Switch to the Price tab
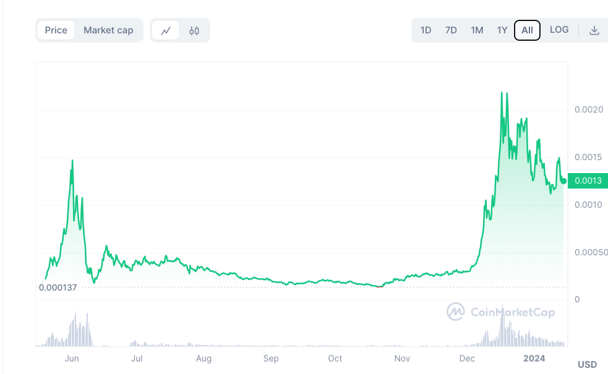 tap(56, 30)
